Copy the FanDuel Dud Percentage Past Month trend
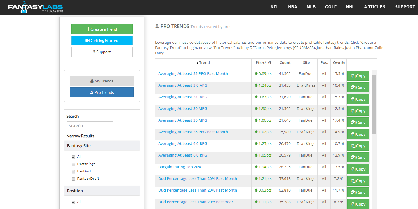418x209 pixels. pos(358,192)
